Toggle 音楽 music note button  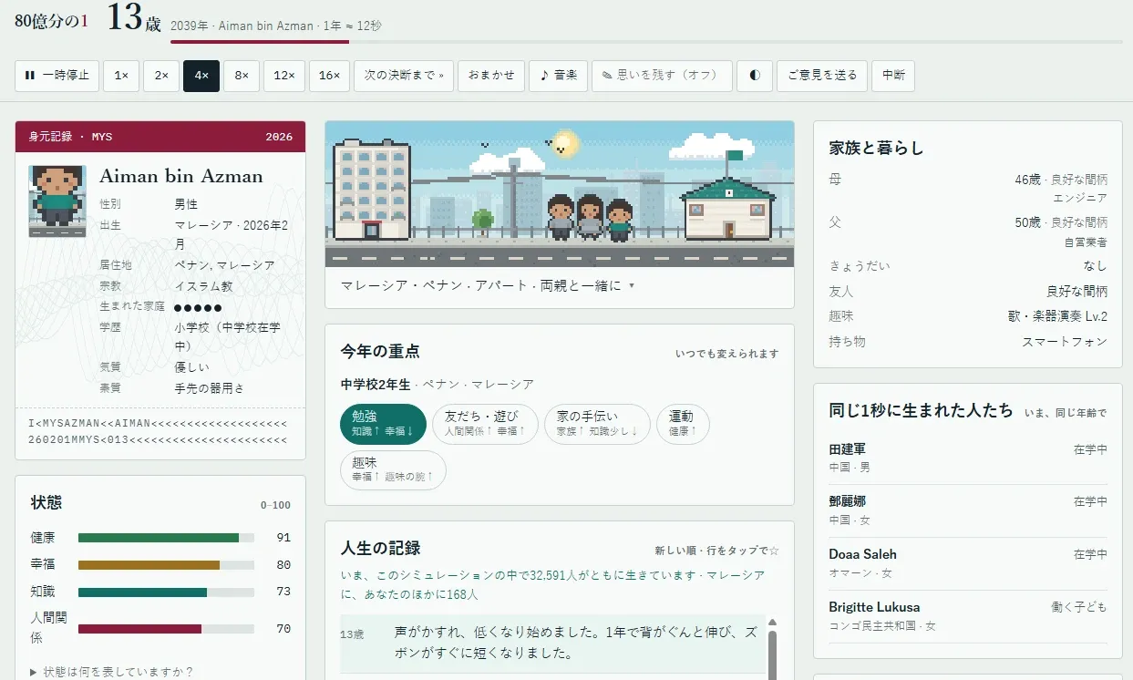pos(558,76)
